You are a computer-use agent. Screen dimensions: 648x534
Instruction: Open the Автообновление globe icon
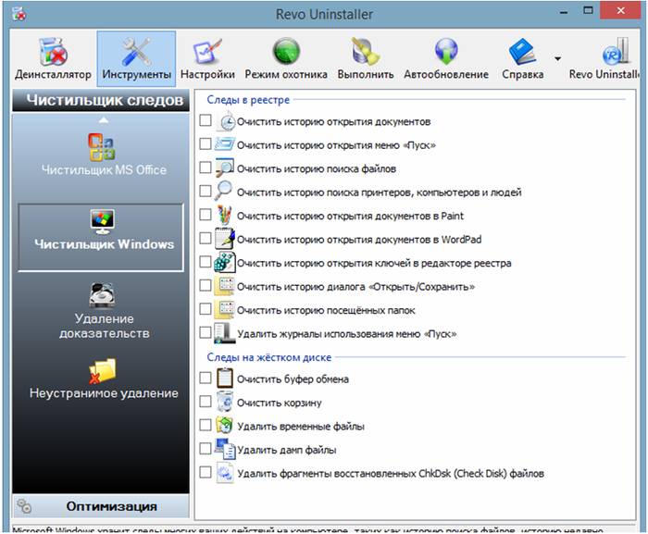coord(446,58)
